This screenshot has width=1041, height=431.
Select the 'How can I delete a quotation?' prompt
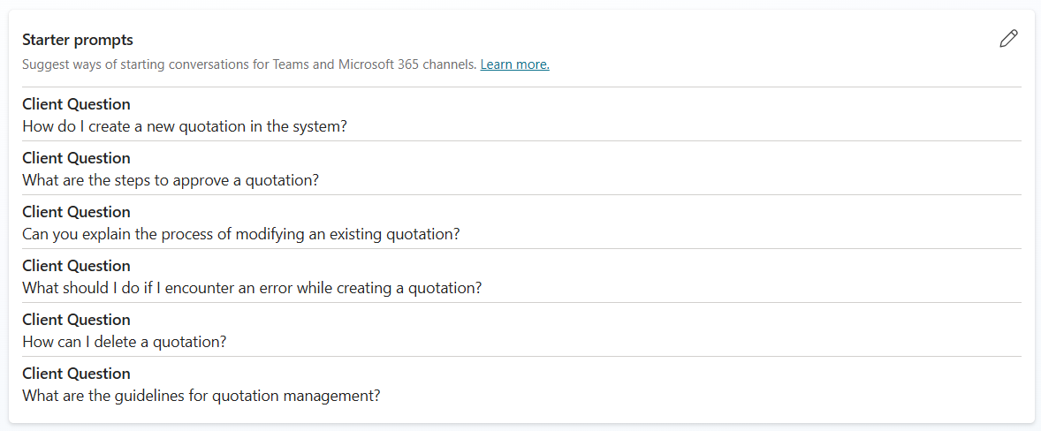tap(125, 342)
